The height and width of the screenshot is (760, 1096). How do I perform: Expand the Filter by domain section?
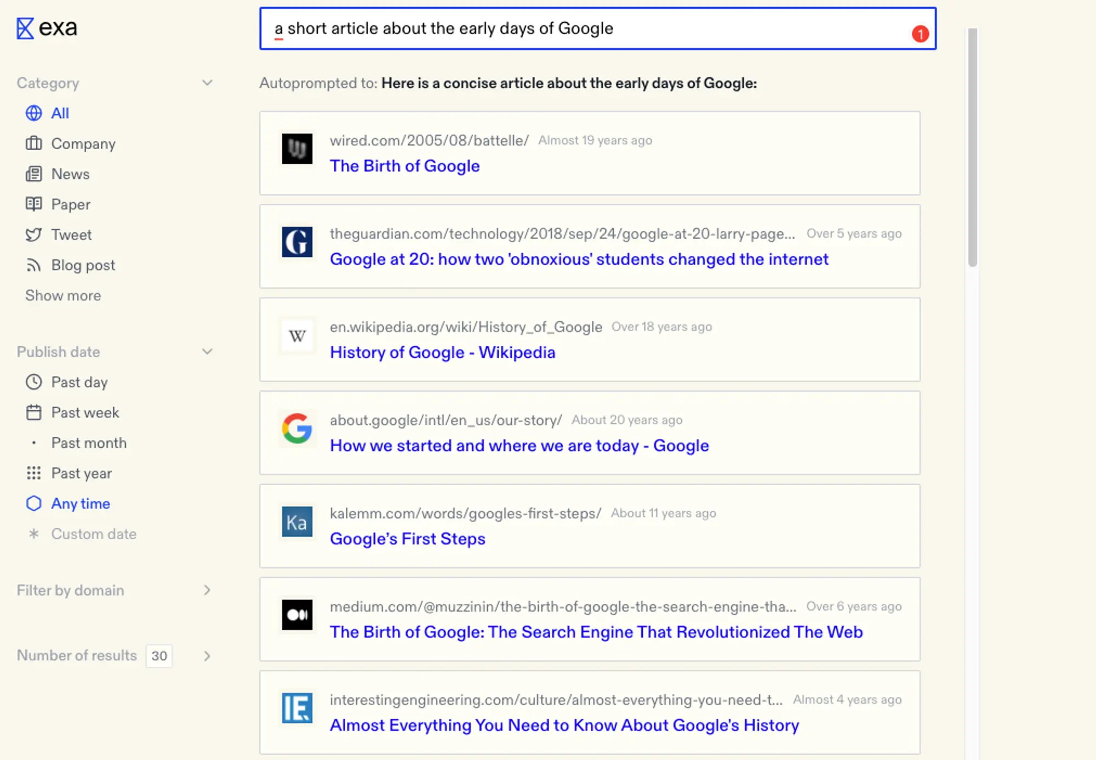207,590
